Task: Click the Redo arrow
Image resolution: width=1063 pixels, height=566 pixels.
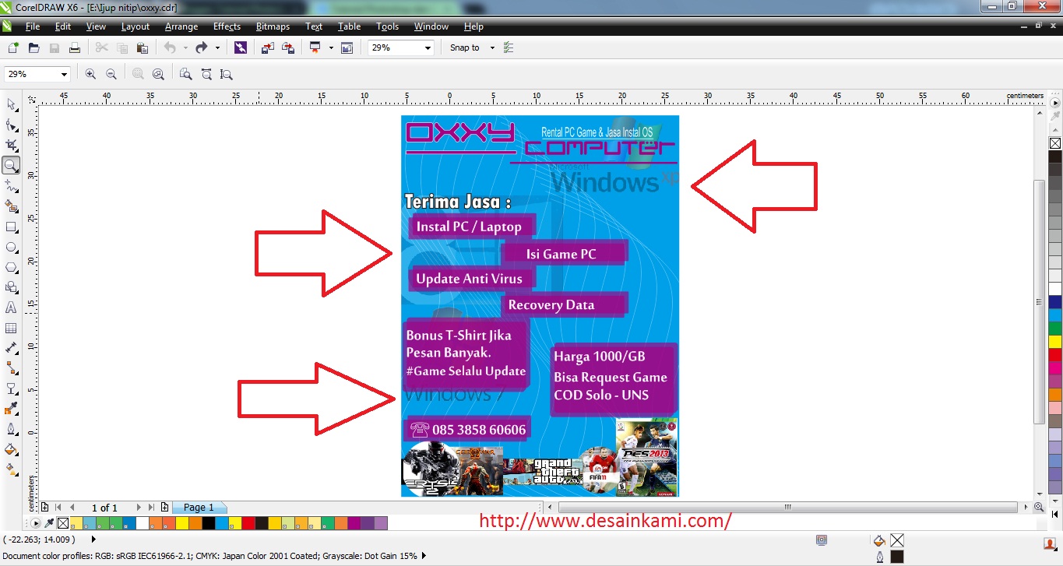Action: [201, 47]
